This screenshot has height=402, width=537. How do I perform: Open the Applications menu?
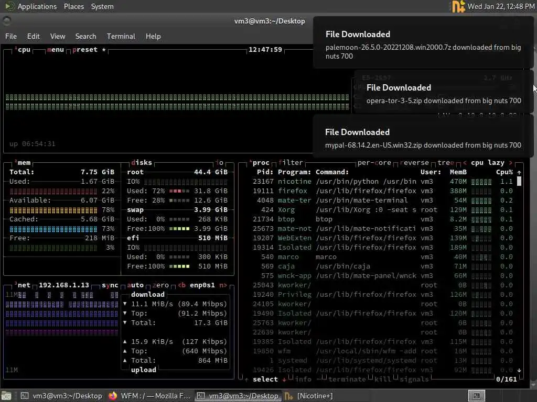(37, 6)
